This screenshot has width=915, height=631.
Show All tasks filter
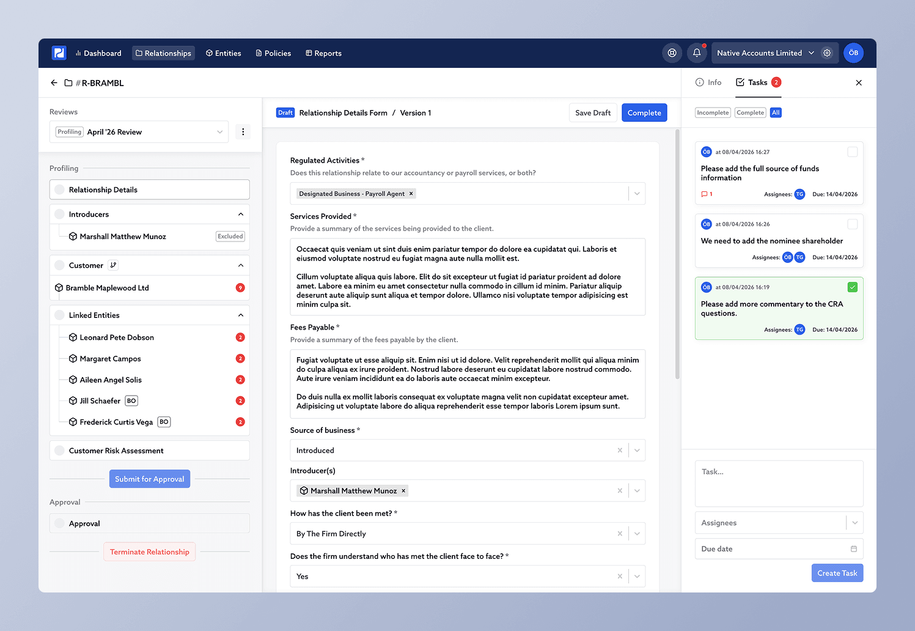pyautogui.click(x=776, y=113)
